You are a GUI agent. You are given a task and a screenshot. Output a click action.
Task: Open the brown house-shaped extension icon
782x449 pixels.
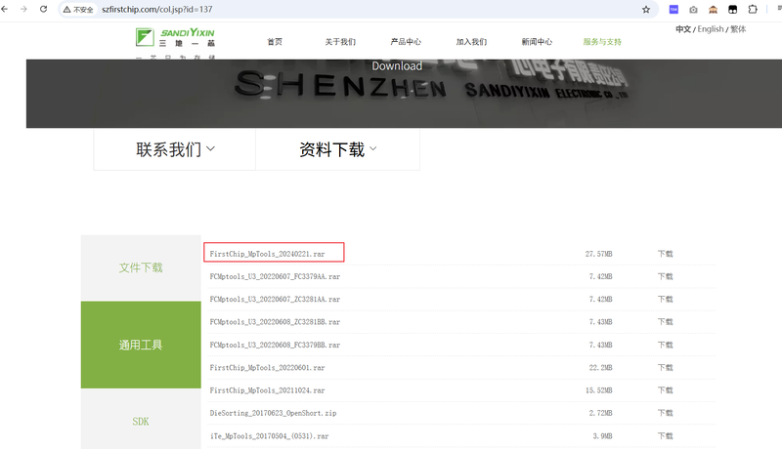click(713, 10)
